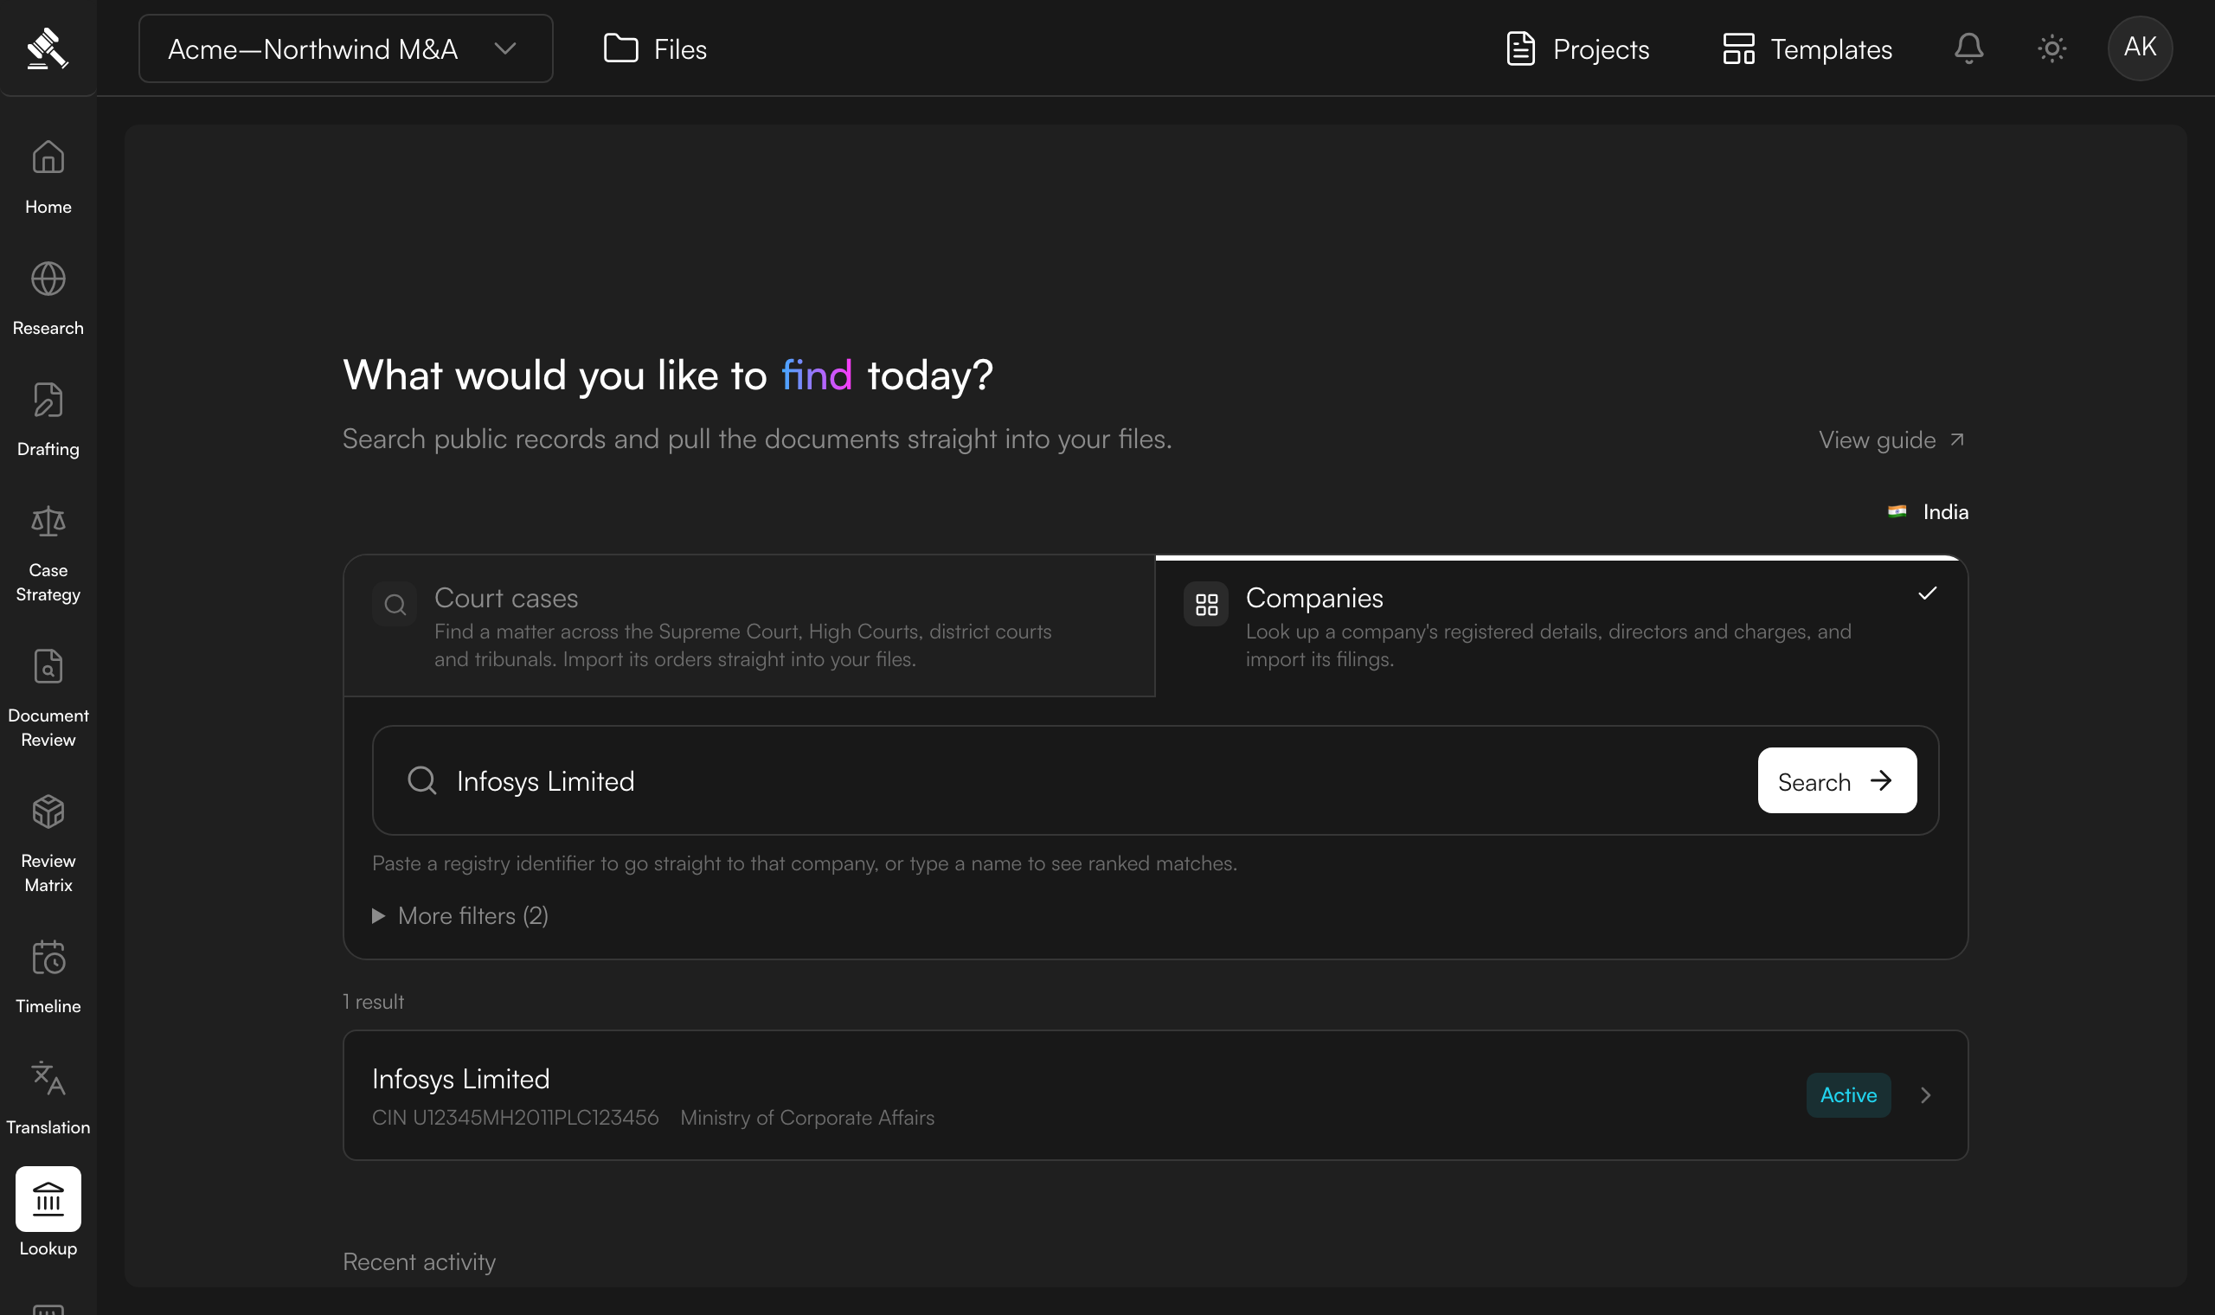
Task: Open the Drafting tool
Action: tap(48, 420)
